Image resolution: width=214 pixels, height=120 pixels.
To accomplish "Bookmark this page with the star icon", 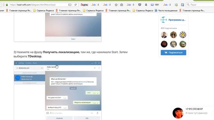I will pyautogui.click(x=116, y=5).
